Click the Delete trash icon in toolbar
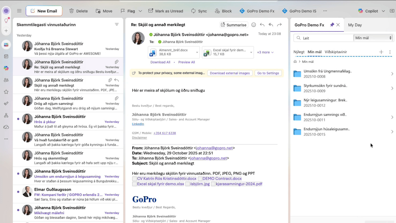This screenshot has width=396, height=223. tap(72, 11)
